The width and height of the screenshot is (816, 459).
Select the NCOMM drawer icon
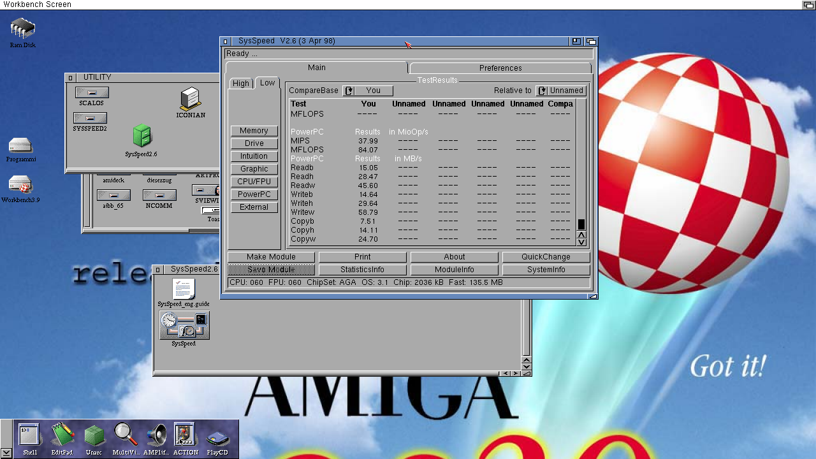(159, 200)
